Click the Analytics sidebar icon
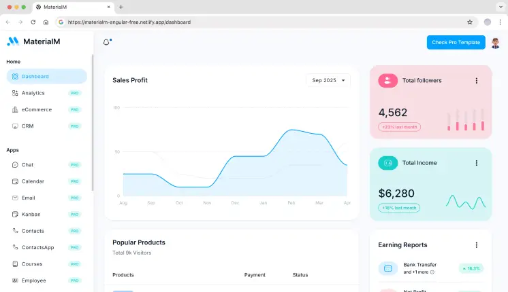 [15, 93]
